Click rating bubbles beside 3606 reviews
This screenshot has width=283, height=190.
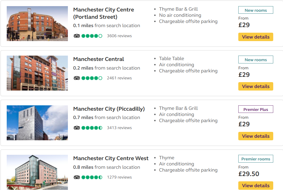click(x=92, y=36)
